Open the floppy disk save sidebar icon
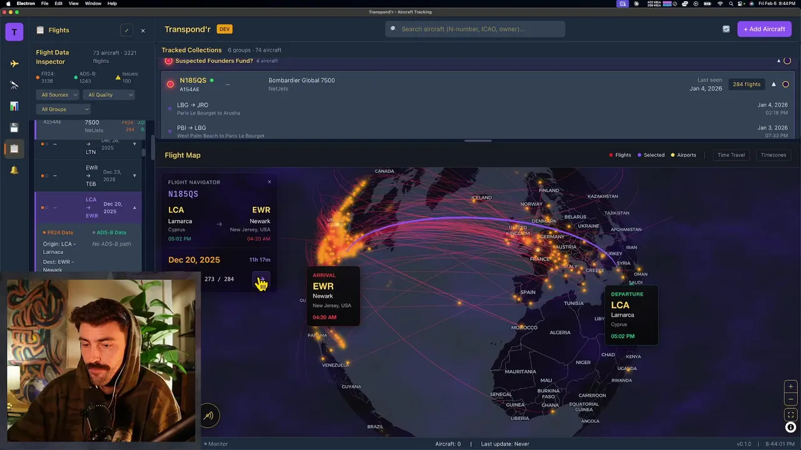This screenshot has width=801, height=450. tap(14, 127)
